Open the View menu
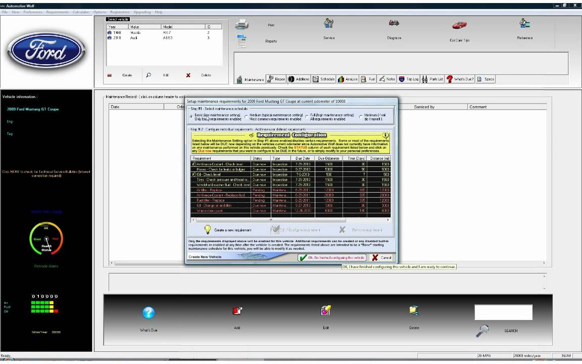Screen dimensions: 582x364 16,12
